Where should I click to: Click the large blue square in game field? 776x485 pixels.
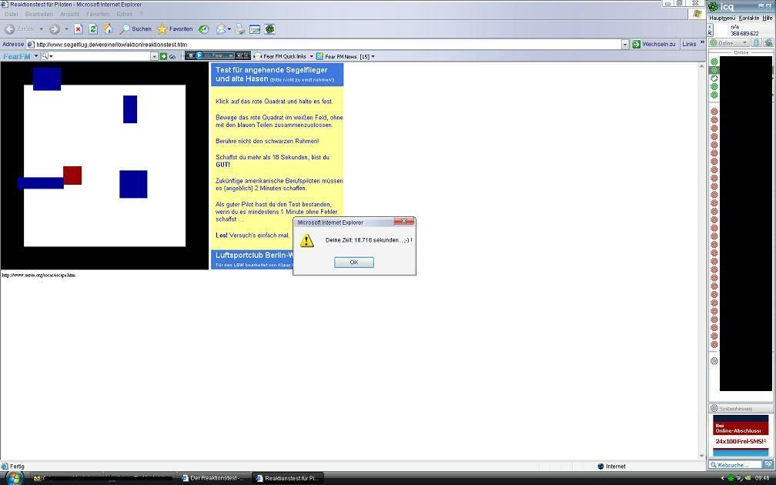(x=133, y=184)
